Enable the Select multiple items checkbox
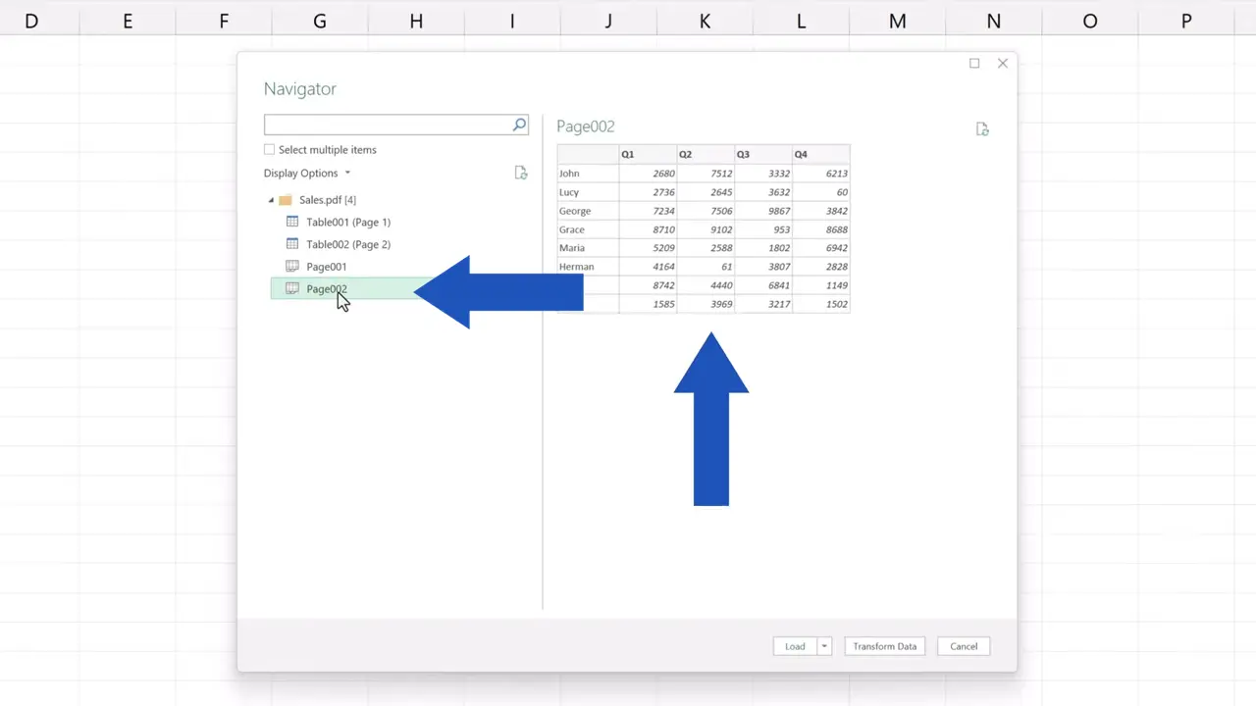This screenshot has height=706, width=1256. point(269,149)
